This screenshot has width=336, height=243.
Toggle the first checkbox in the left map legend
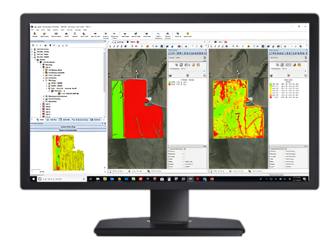click(x=174, y=83)
